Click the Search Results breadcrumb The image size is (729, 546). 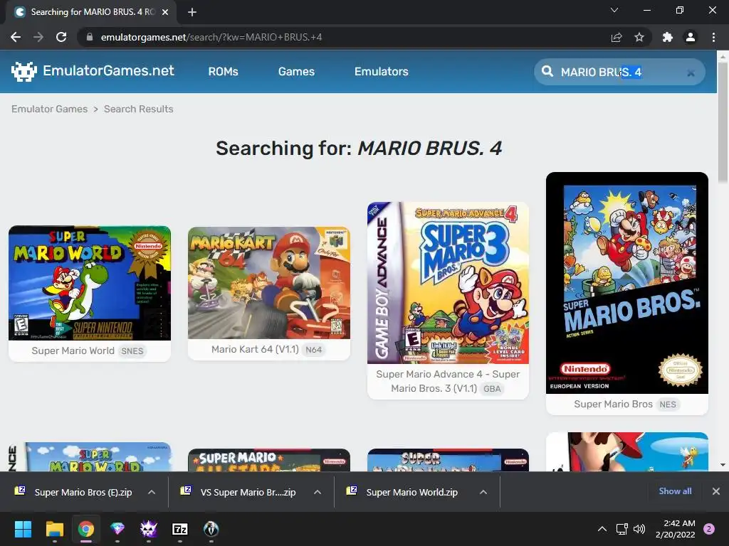pyautogui.click(x=139, y=109)
